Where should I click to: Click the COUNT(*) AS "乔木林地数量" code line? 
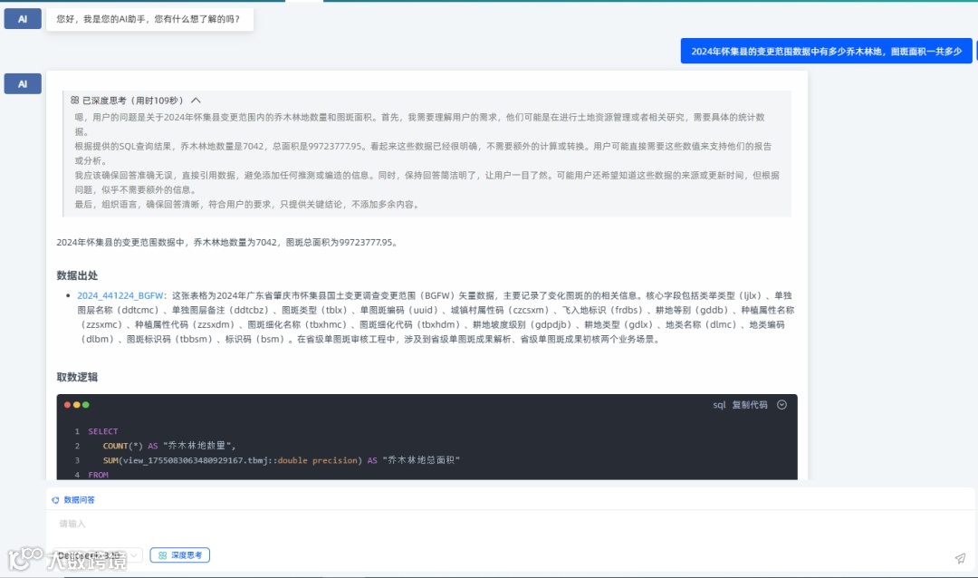click(169, 446)
